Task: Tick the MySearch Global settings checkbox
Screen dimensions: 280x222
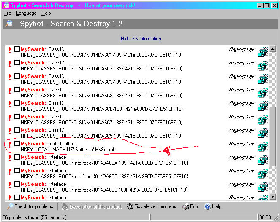Action: (x=17, y=144)
